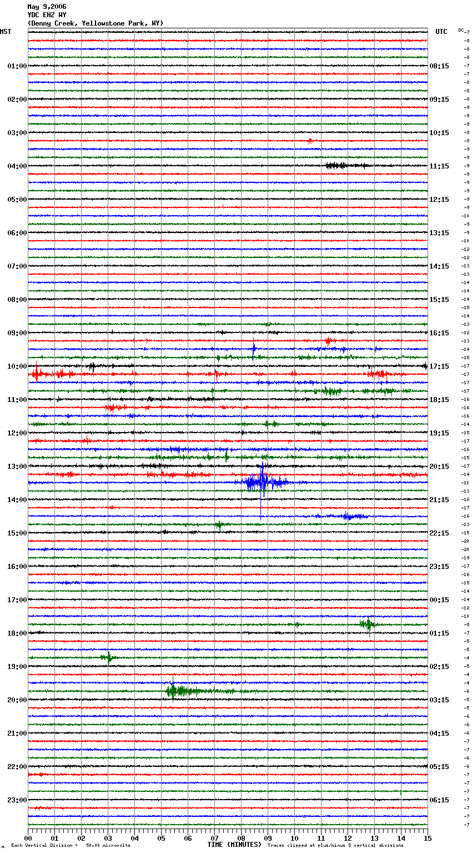Click the "DC" offset column header

461,30
